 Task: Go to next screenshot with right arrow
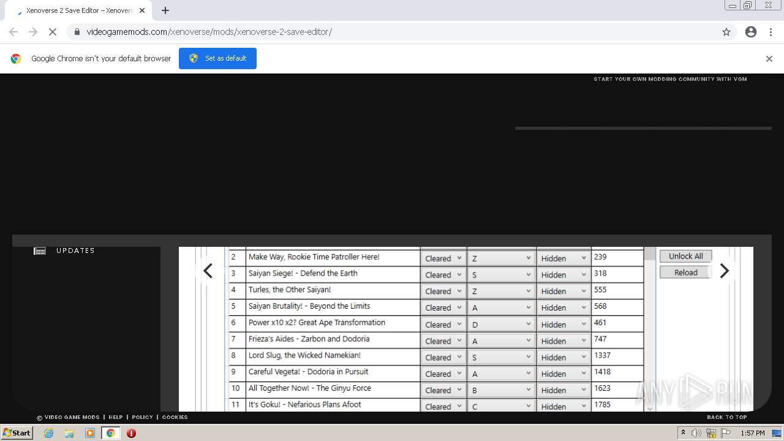click(x=724, y=271)
